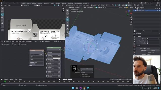Open Windows taskbar search
The image size is (161, 90).
click(77, 88)
